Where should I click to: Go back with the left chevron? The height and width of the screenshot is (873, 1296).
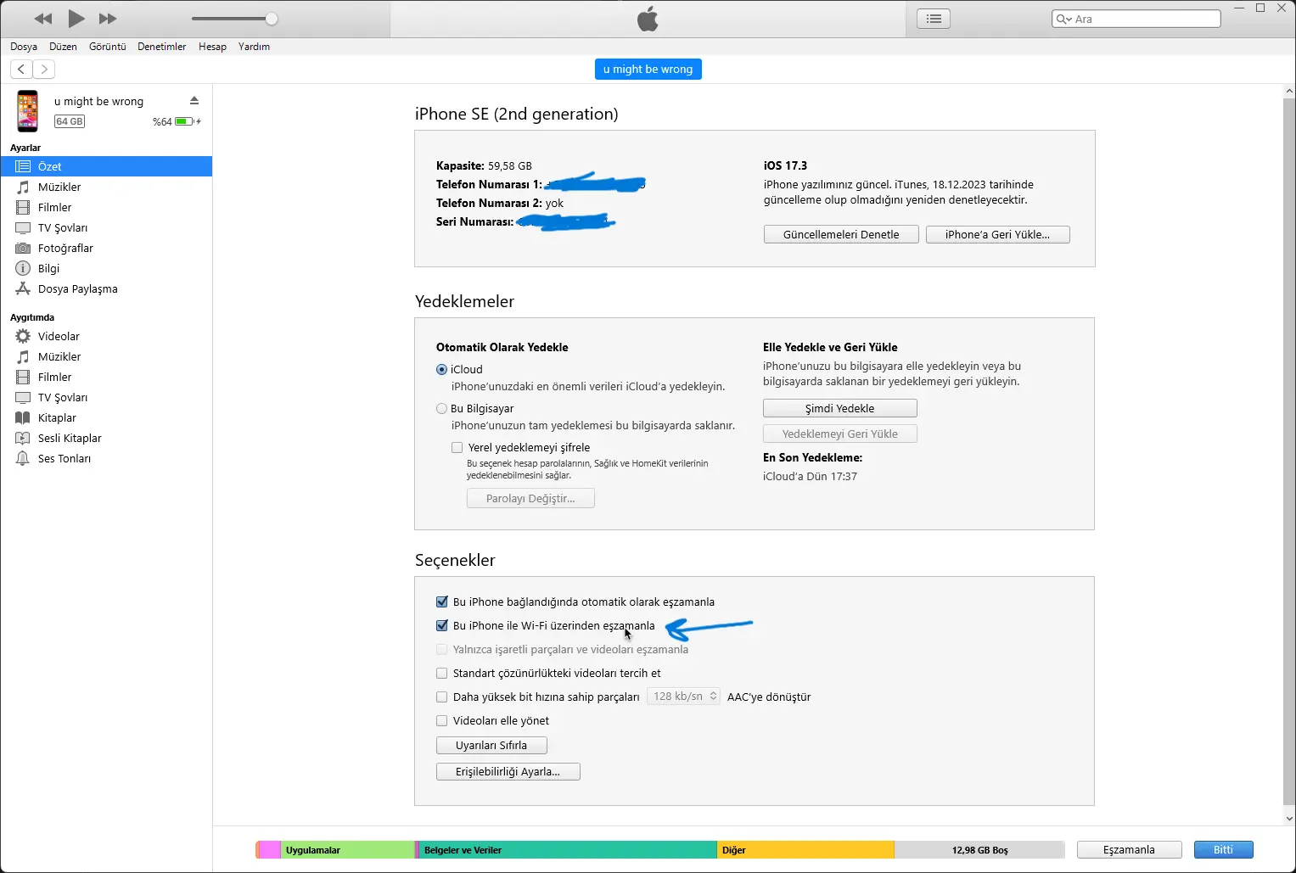tap(21, 70)
